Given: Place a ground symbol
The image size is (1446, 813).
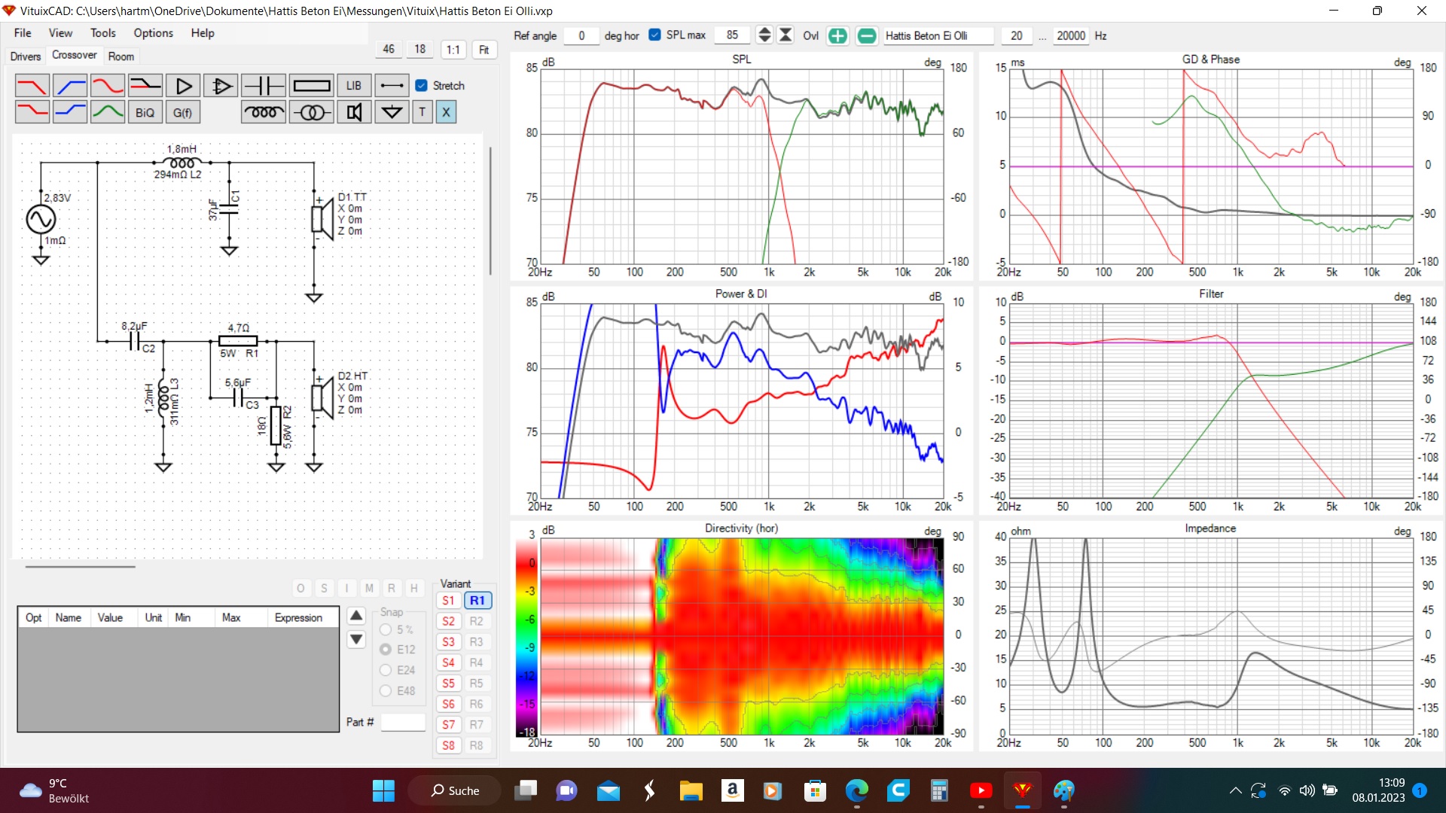Looking at the screenshot, I should 392,112.
